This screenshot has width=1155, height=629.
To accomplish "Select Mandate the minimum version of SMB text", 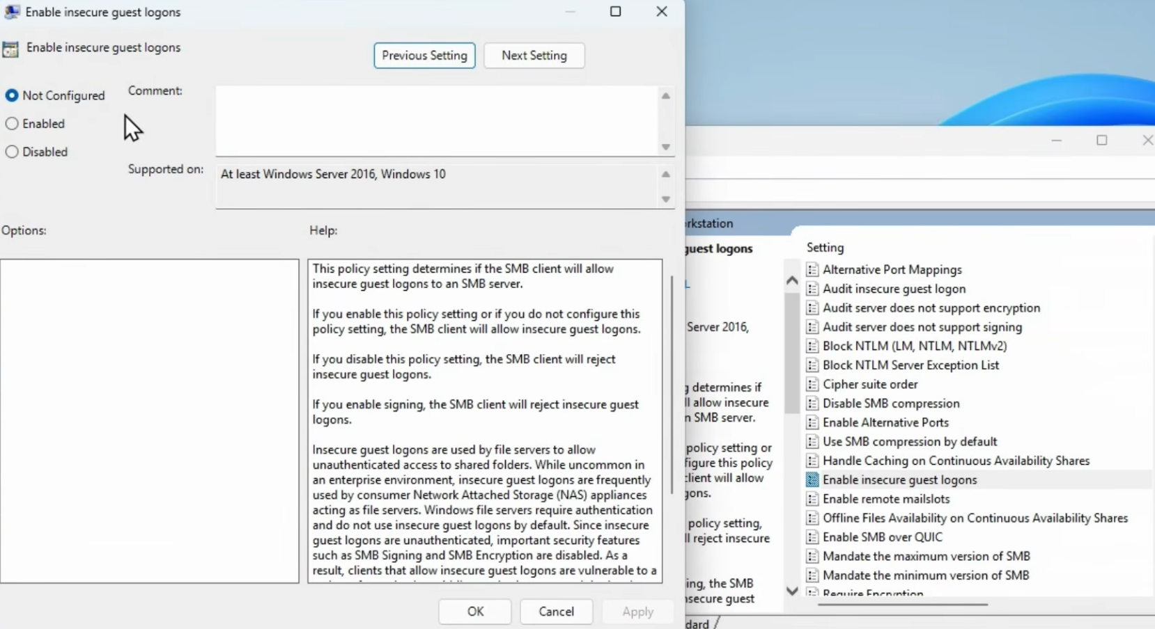I will [x=926, y=576].
